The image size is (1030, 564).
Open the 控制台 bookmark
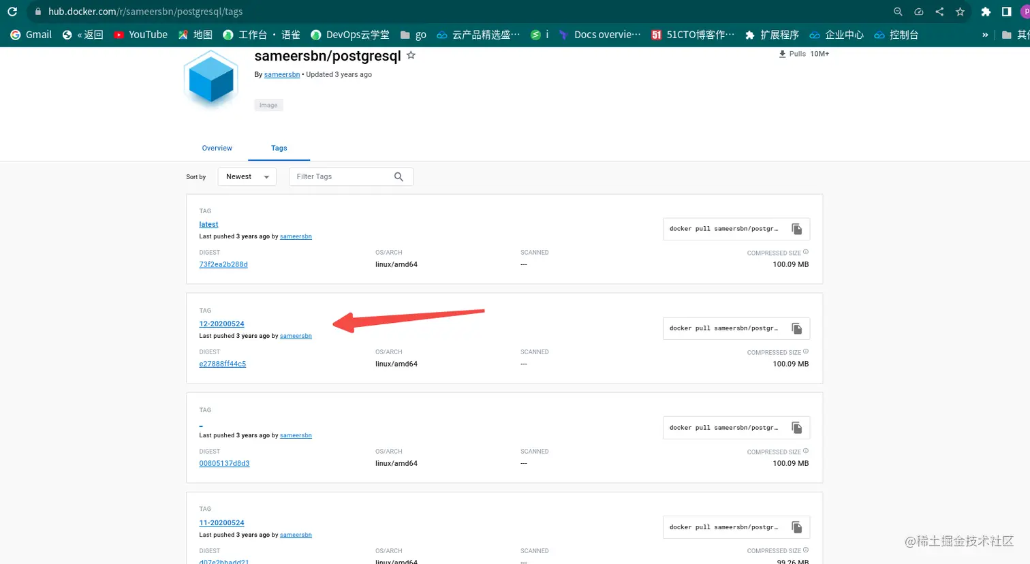(896, 35)
